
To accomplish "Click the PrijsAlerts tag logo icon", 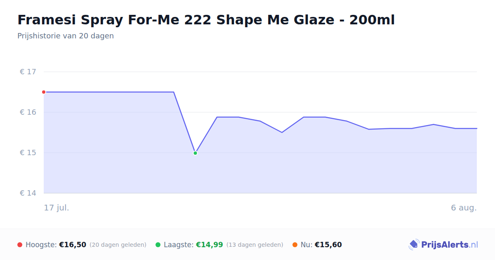I will (x=414, y=245).
